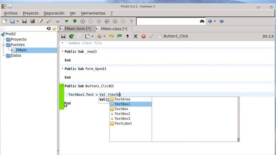Collapse the Public Sub Button1_Click() procedure
Viewport: 276px width, 155px height.
point(62,86)
